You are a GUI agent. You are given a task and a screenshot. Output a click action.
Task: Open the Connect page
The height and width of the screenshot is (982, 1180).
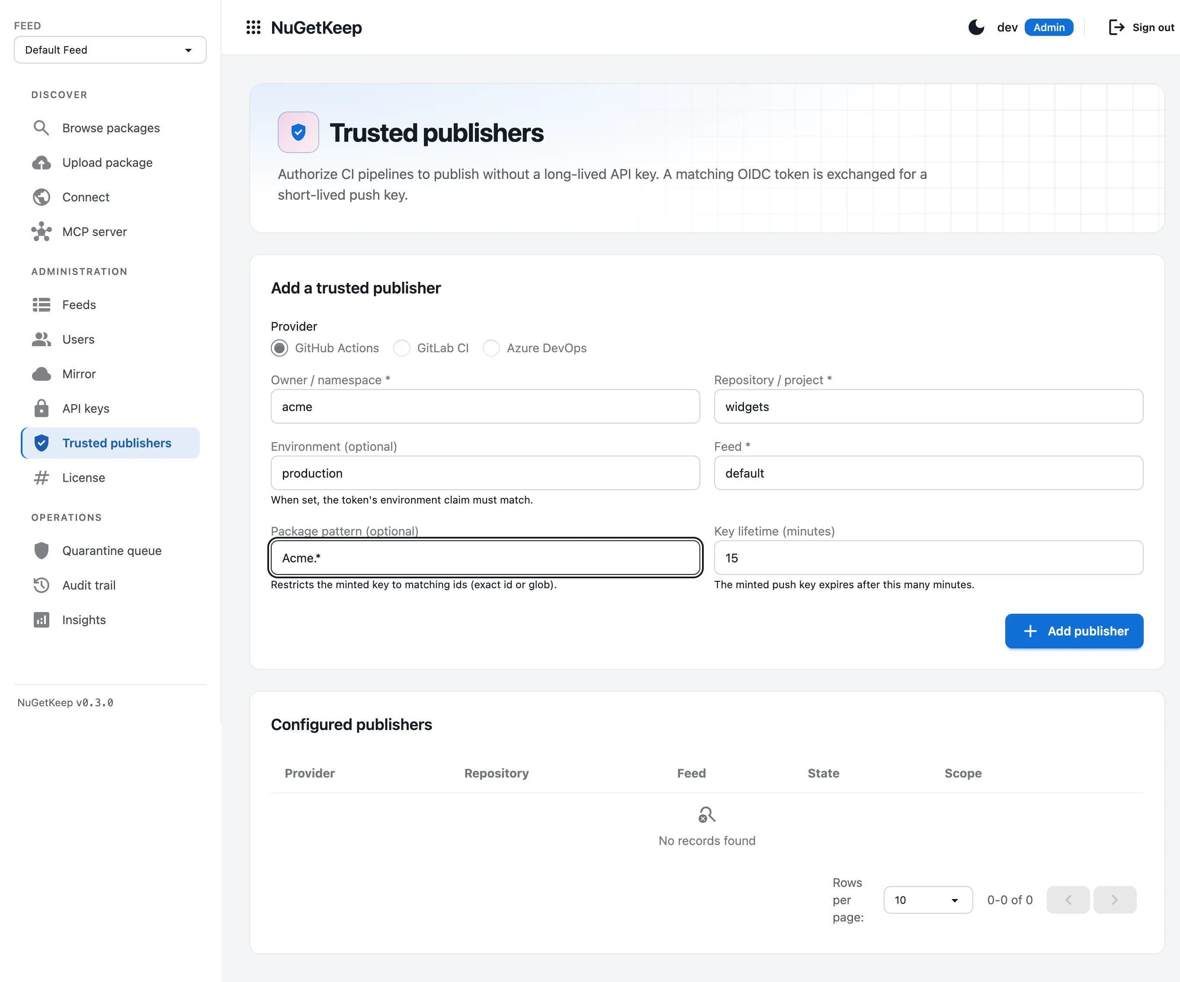click(111, 197)
